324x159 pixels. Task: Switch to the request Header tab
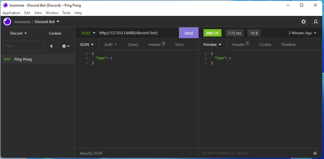tap(157, 44)
